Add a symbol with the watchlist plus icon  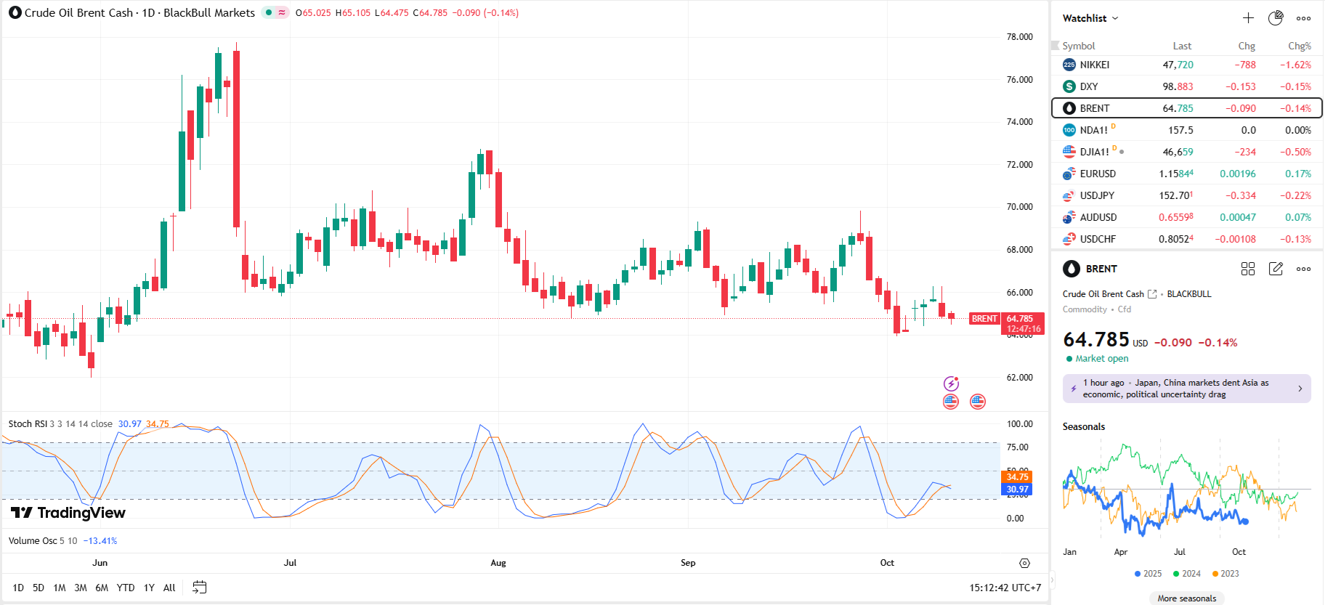(1248, 18)
